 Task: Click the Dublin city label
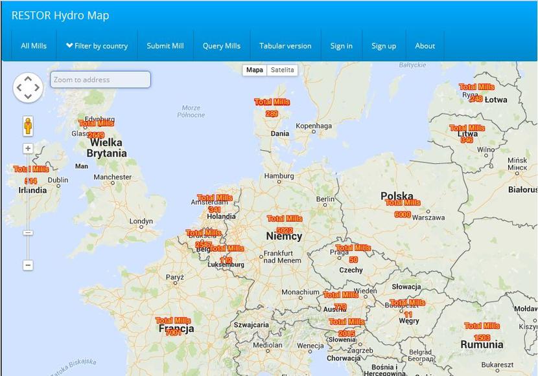point(58,180)
